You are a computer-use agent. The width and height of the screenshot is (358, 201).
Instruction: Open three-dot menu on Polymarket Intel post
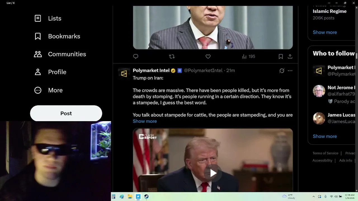[x=290, y=71]
